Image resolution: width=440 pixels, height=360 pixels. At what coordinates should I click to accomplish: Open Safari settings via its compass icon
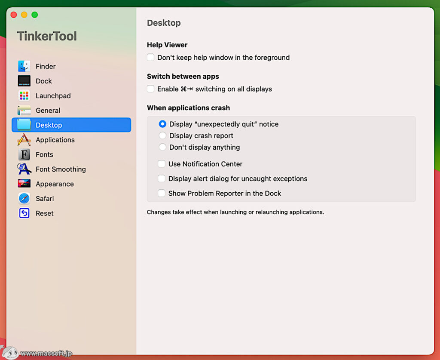(24, 198)
